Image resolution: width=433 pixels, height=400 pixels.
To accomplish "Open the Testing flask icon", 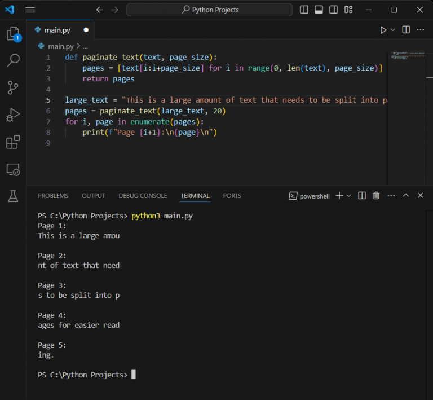I will (12, 196).
